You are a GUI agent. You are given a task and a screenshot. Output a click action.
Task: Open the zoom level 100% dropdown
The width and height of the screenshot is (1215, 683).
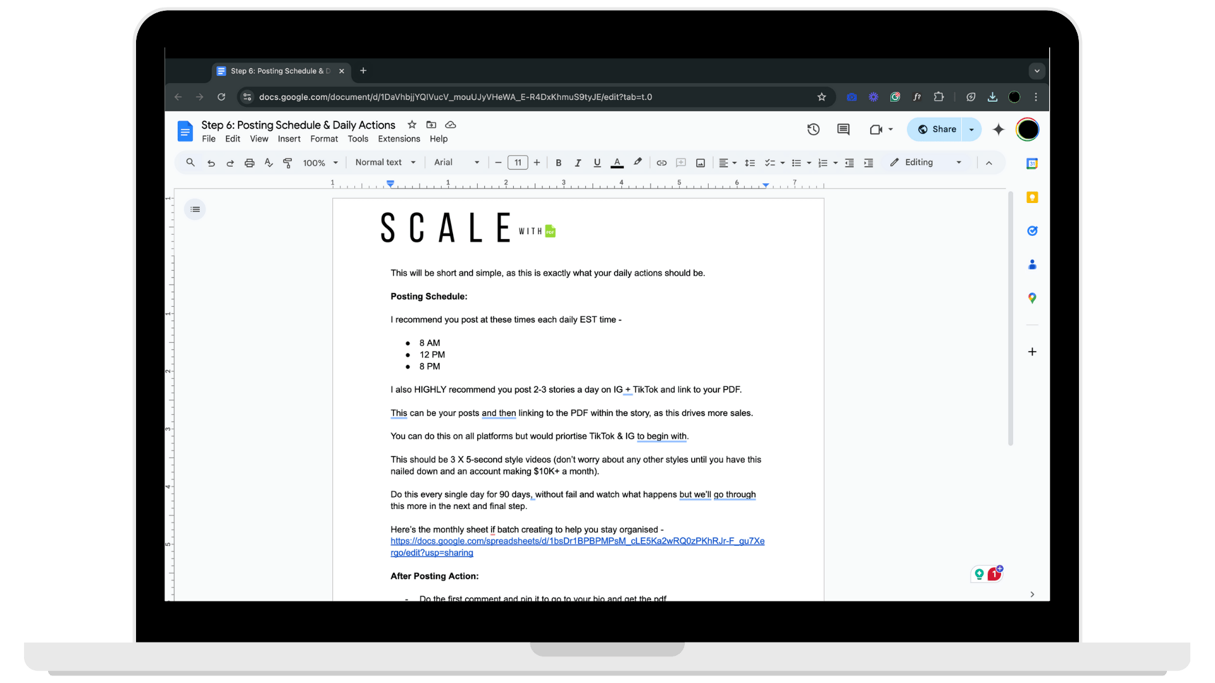[x=320, y=163]
